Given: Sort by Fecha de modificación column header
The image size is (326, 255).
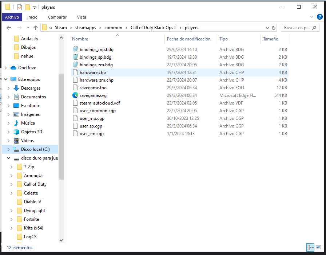Looking at the screenshot, I should pos(189,39).
